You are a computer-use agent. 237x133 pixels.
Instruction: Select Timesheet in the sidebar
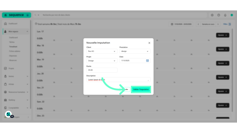[13, 47]
